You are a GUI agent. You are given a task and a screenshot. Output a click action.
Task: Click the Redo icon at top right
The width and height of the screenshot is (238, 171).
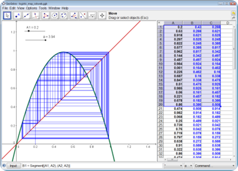233,18
